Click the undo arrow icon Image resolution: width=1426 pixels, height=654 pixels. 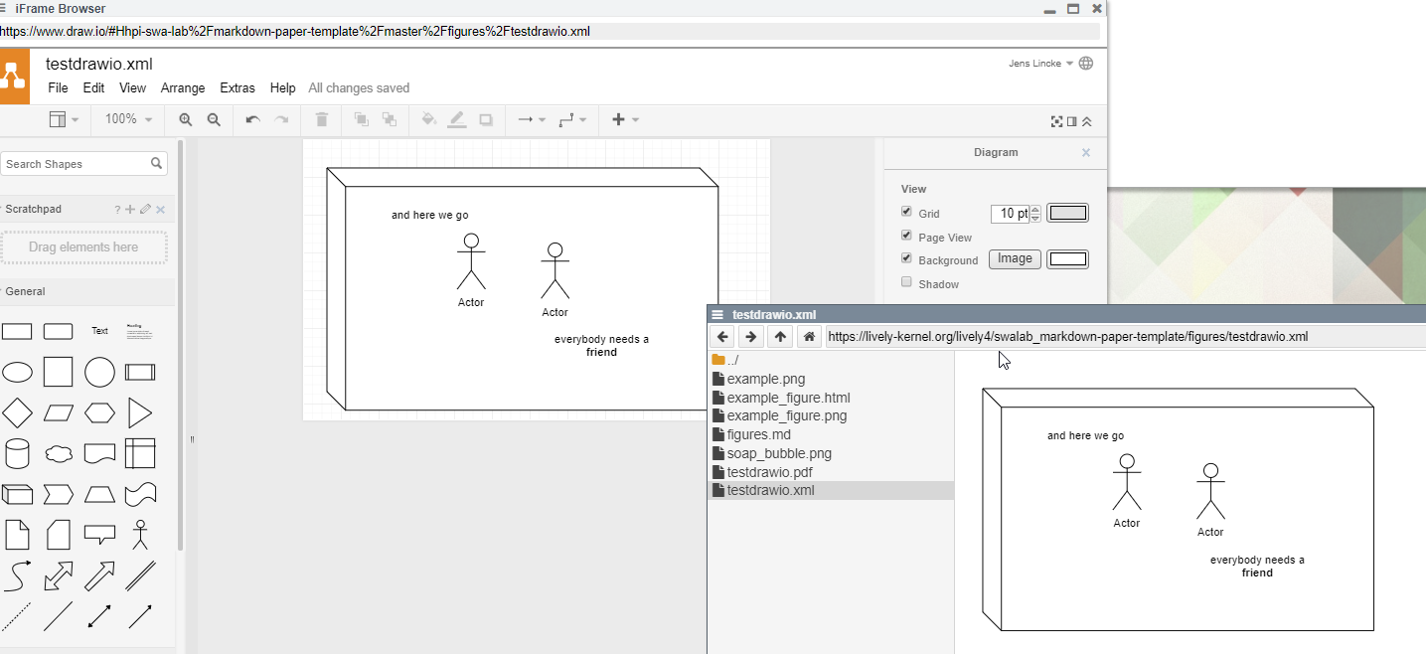tap(252, 119)
